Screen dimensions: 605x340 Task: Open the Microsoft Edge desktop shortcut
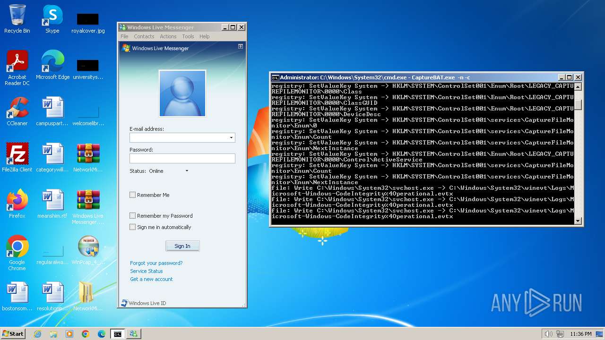(x=52, y=65)
